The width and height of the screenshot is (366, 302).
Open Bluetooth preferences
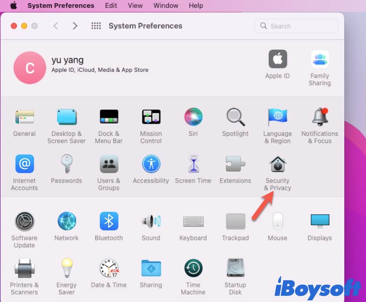108,222
